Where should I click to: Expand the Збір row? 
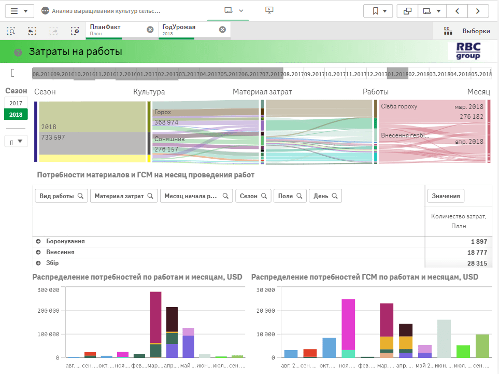[38, 263]
